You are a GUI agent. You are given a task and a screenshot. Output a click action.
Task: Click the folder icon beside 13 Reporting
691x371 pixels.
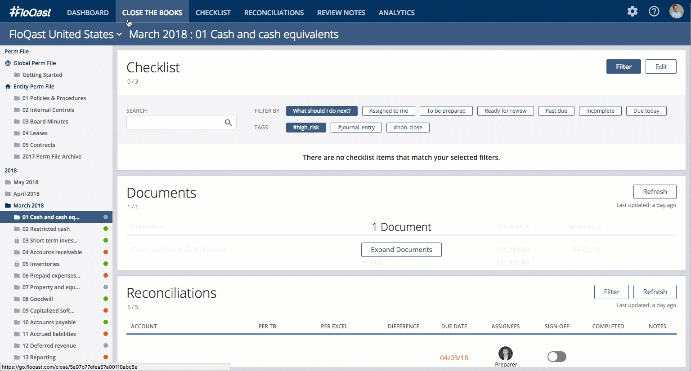(x=17, y=358)
